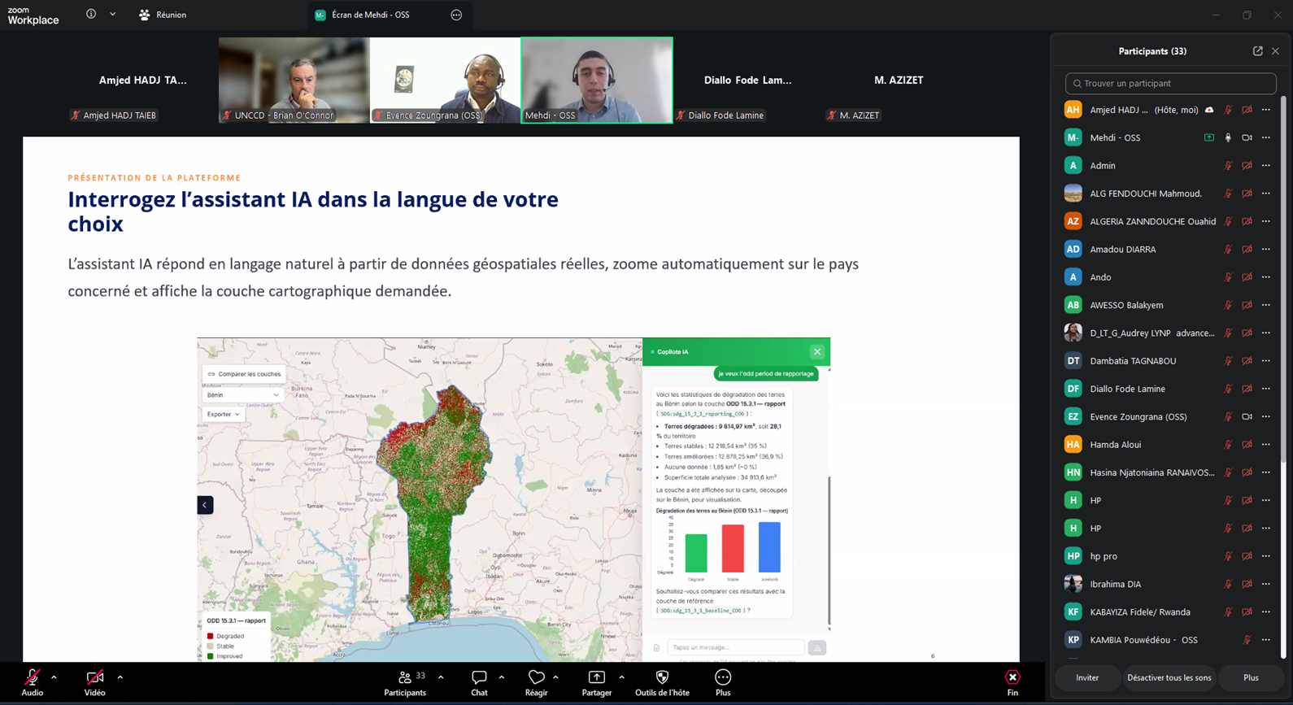This screenshot has width=1293, height=705.
Task: Open more options for Amjed HADJ host row
Action: coord(1266,110)
